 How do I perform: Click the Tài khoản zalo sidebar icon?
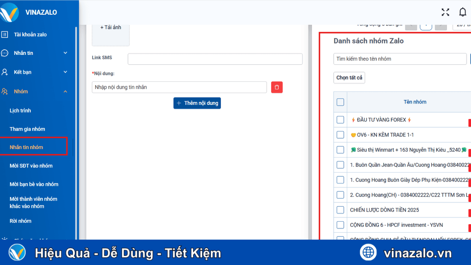click(x=4, y=35)
